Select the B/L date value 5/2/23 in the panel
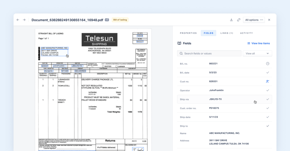The height and width of the screenshot is (151, 290). click(213, 72)
